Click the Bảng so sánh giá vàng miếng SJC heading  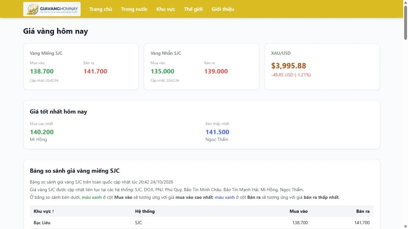pyautogui.click(x=75, y=171)
